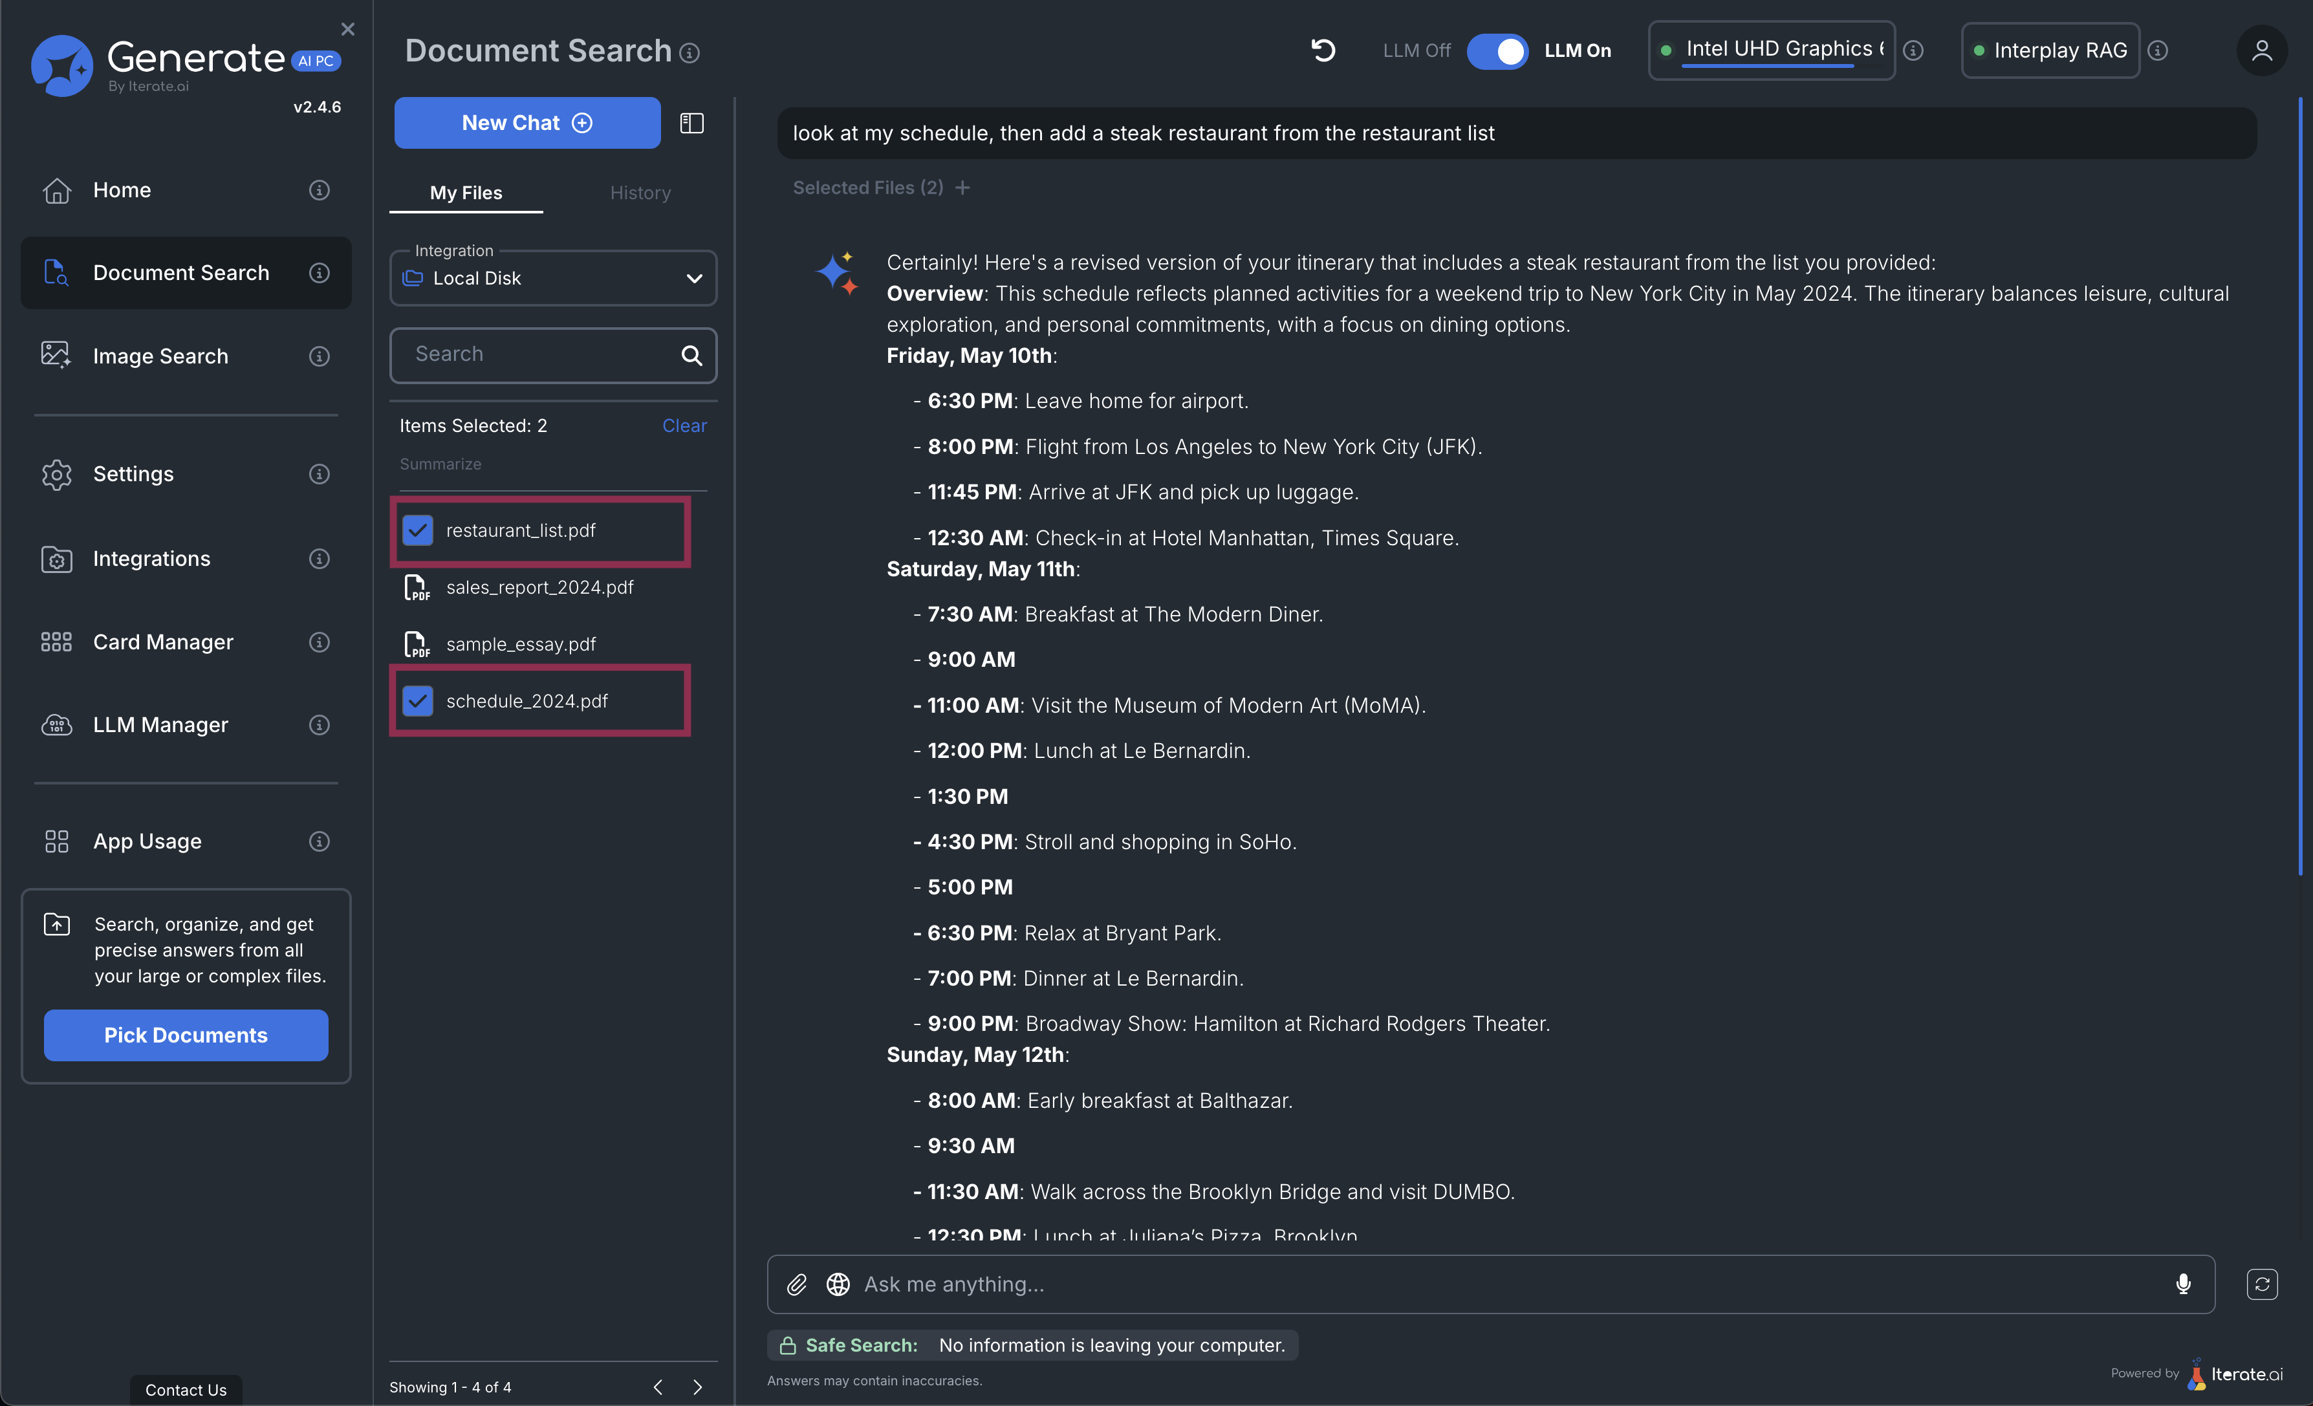Select Document Search in sidebar
This screenshot has width=2313, height=1406.
186,273
